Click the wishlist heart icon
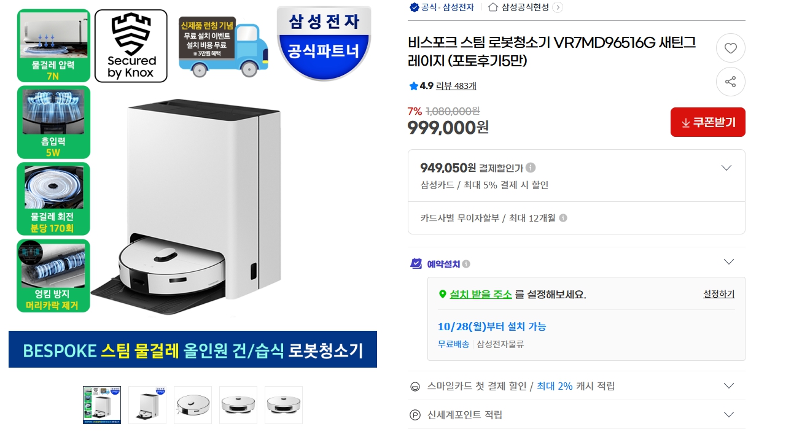The height and width of the screenshot is (437, 810). point(730,48)
